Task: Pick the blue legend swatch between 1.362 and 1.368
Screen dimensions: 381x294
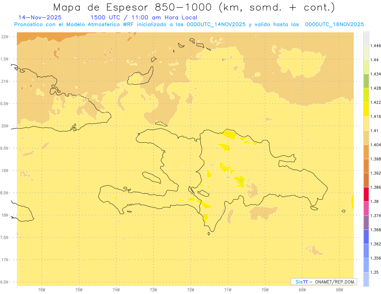Action: [366, 237]
